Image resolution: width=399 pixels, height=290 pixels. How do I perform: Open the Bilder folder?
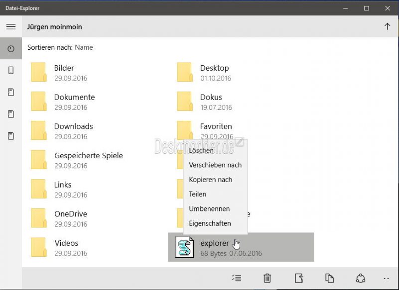[63, 68]
